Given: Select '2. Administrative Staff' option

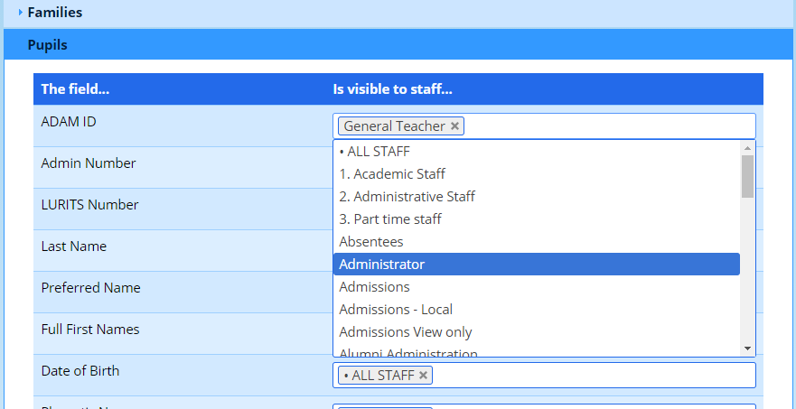Looking at the screenshot, I should point(407,197).
